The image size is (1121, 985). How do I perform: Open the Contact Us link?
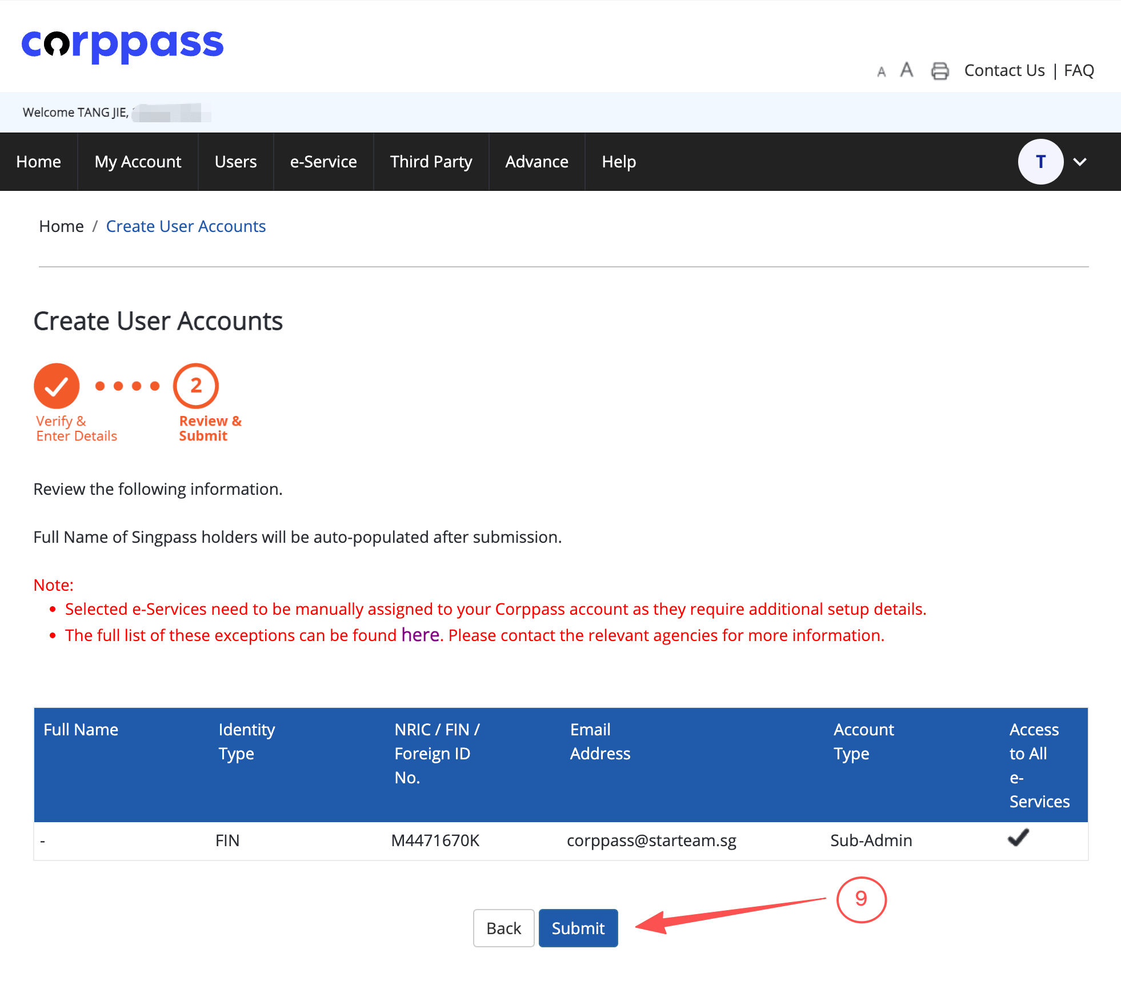(1004, 70)
